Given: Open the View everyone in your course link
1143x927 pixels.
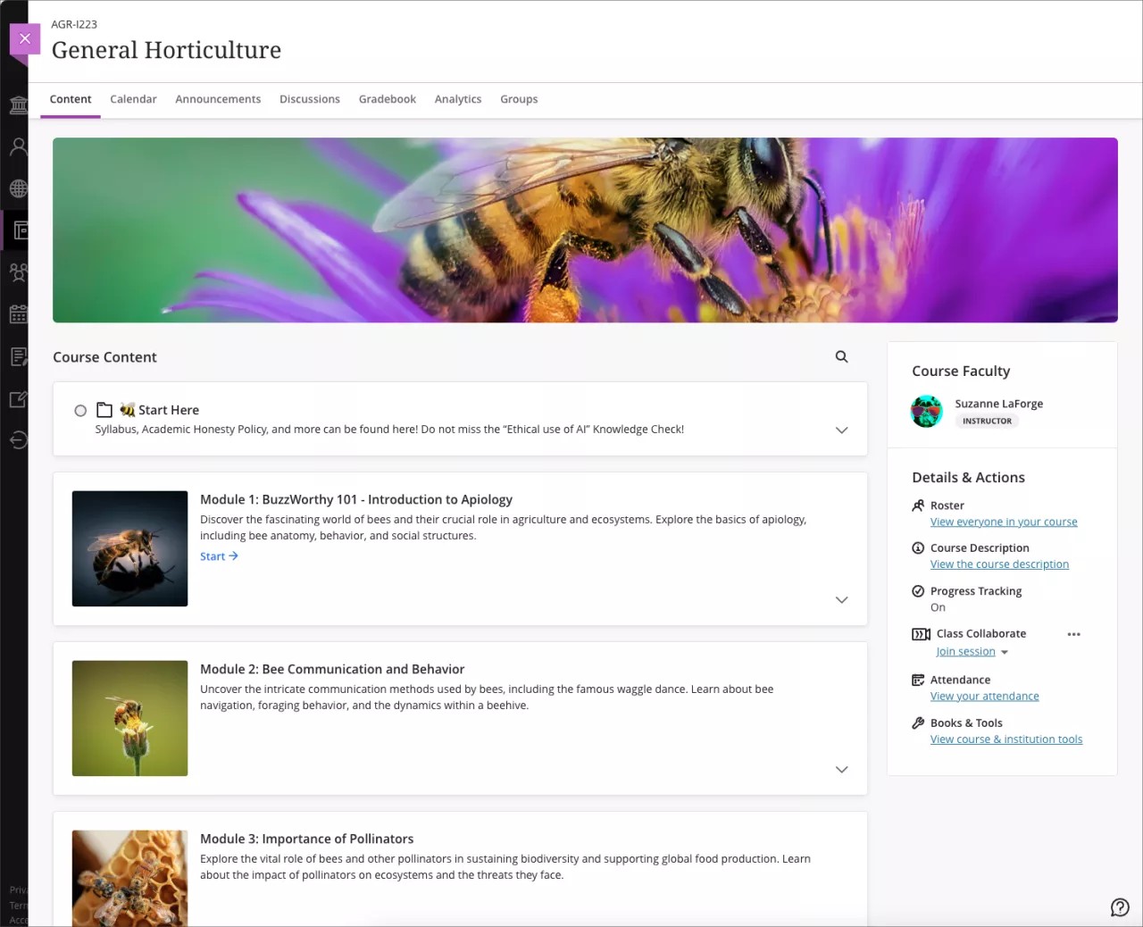Looking at the screenshot, I should (1004, 522).
